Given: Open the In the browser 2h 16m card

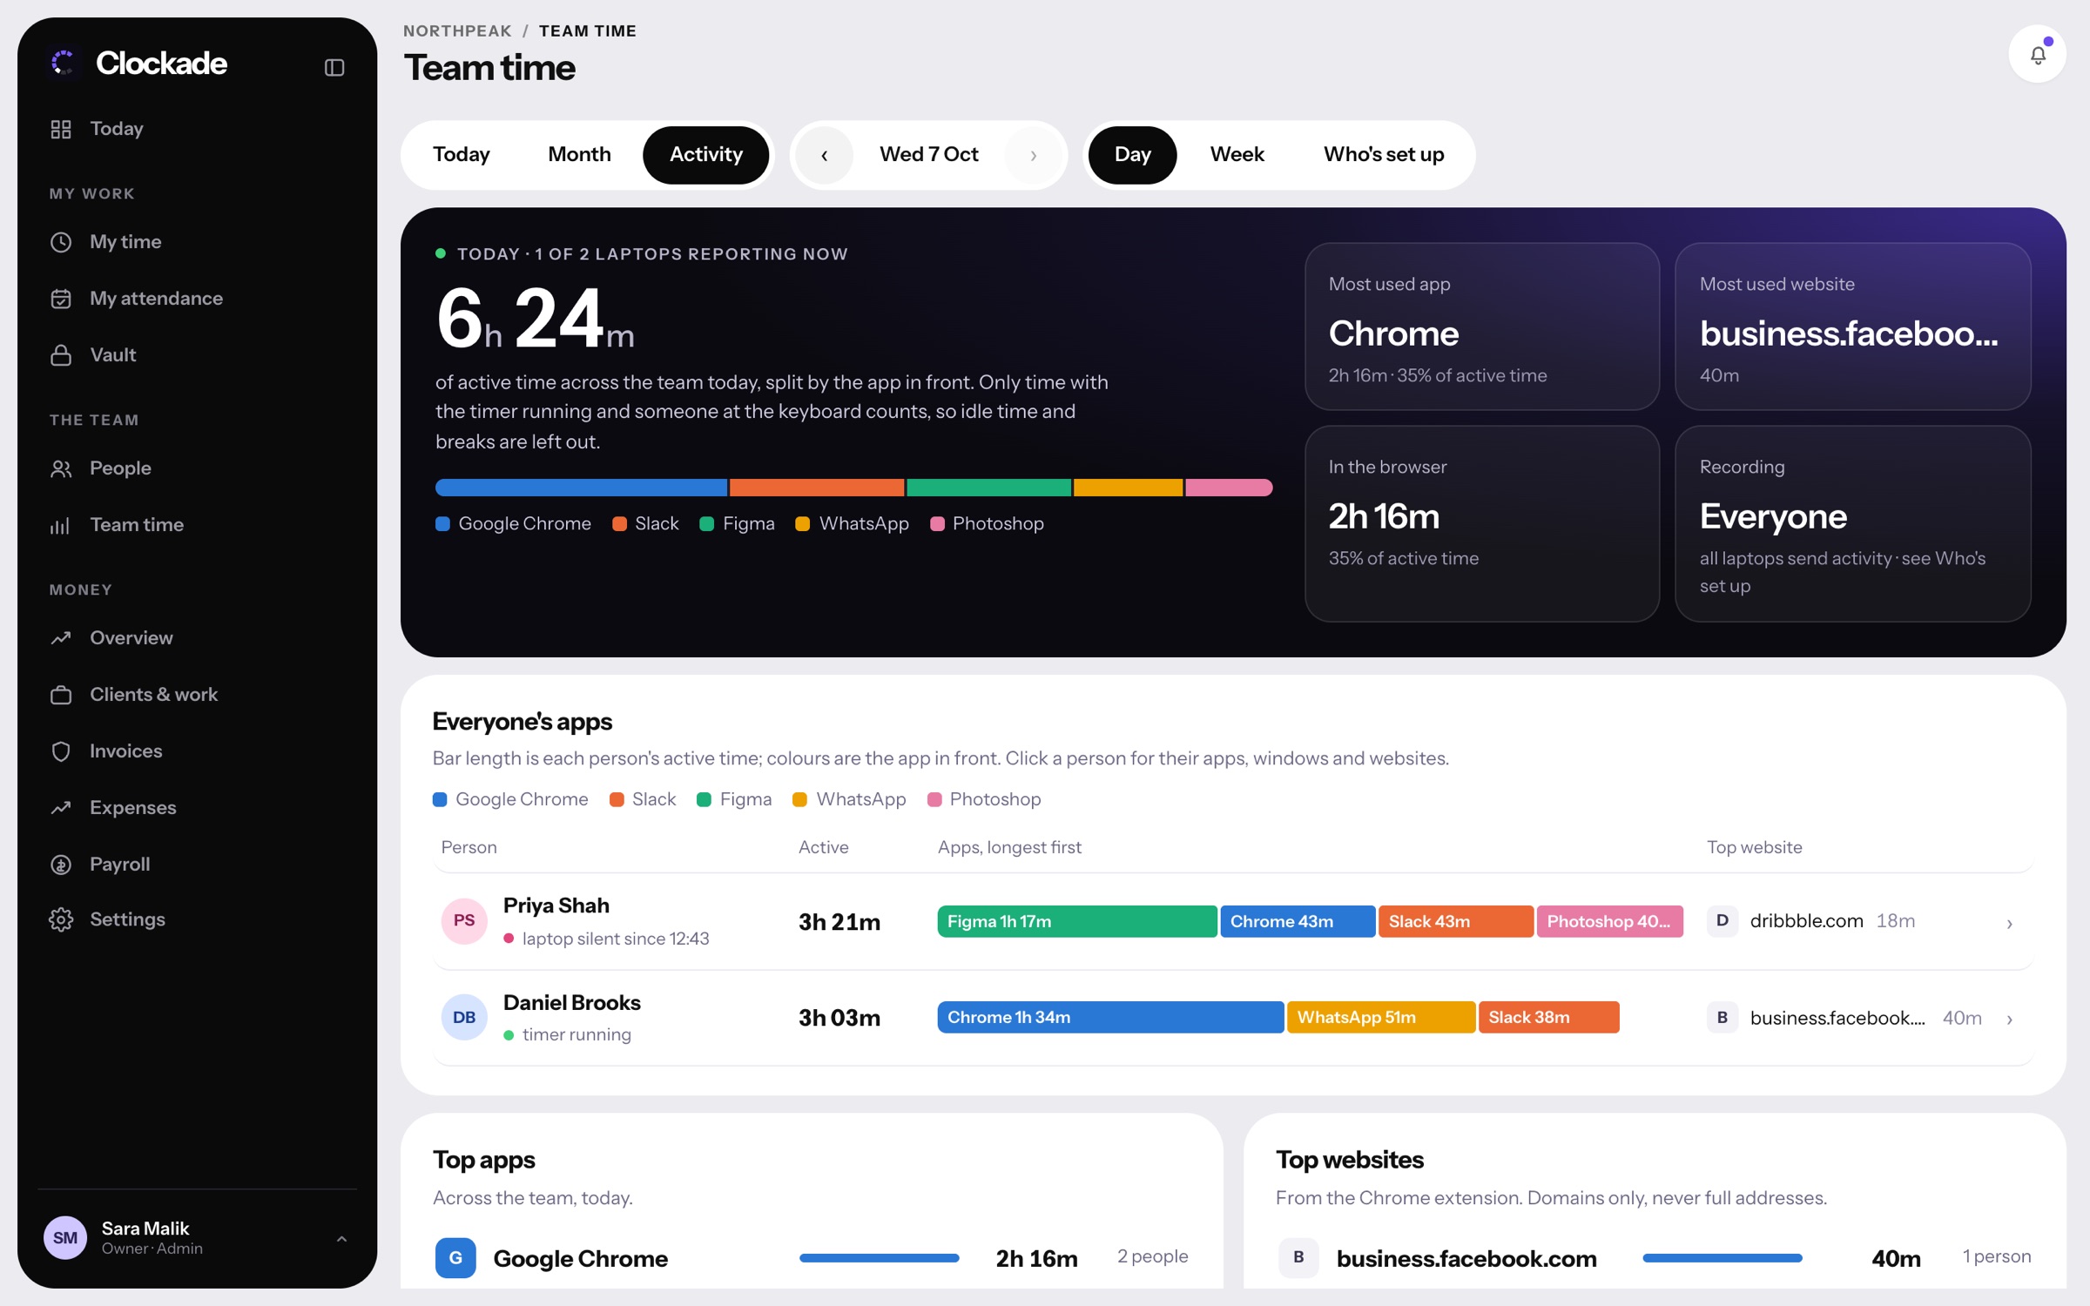Looking at the screenshot, I should click(x=1481, y=523).
